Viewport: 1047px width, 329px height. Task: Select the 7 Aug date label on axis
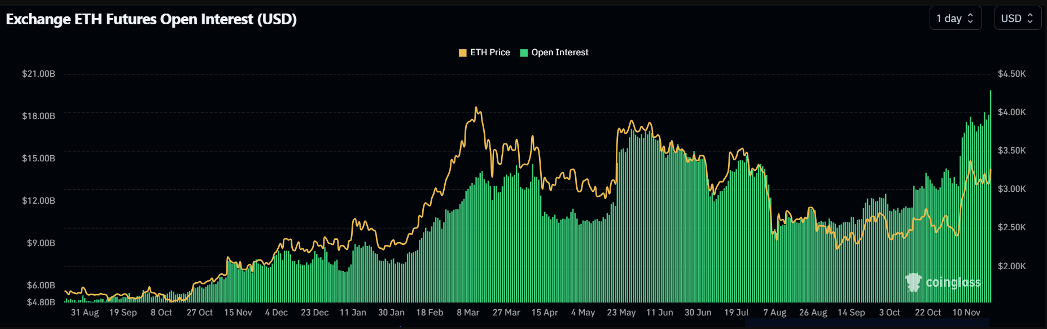tap(774, 313)
